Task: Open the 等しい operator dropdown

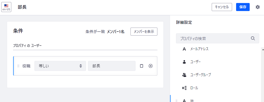Action: click(x=60, y=66)
